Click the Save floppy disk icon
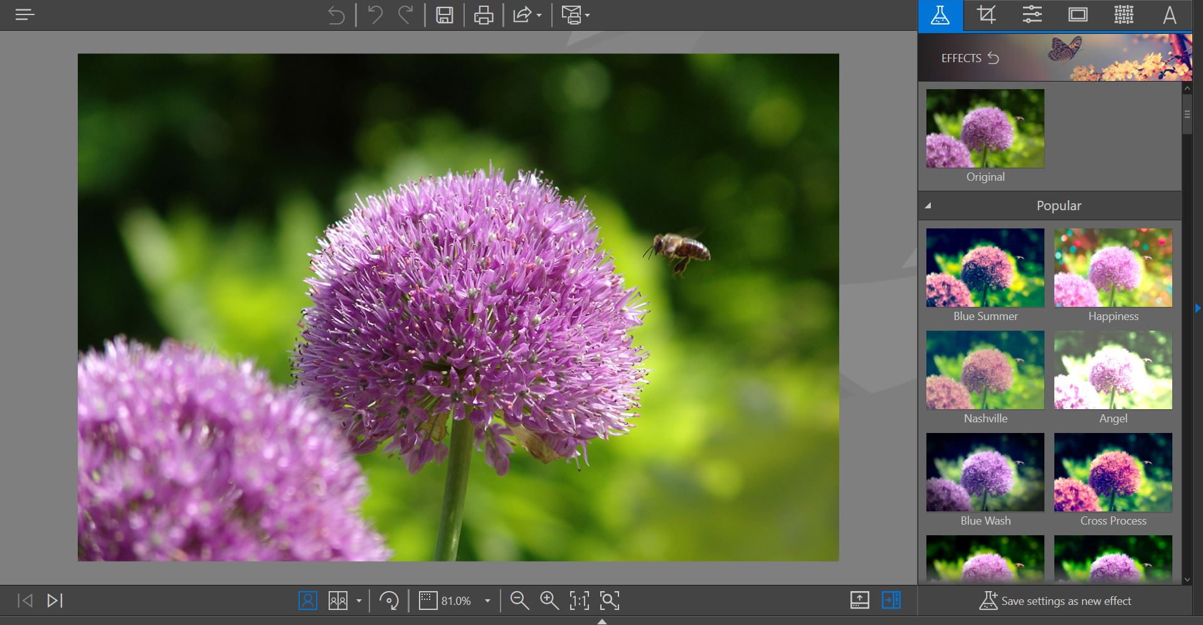The height and width of the screenshot is (625, 1203). coord(445,15)
